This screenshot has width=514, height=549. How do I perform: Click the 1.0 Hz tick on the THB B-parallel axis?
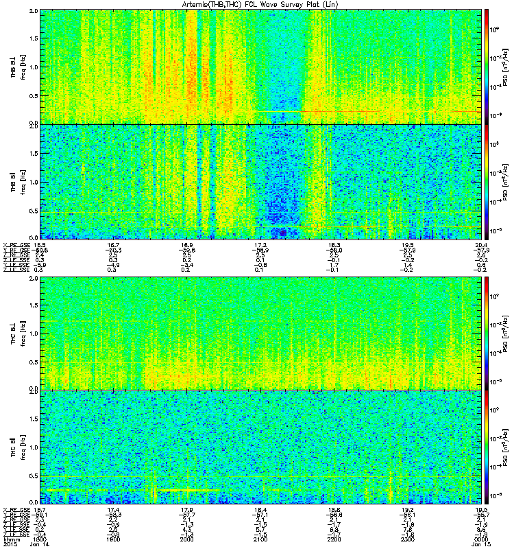34,182
